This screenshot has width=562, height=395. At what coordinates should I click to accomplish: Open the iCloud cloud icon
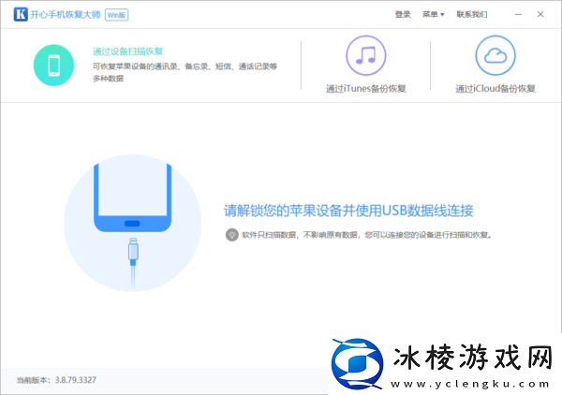(x=495, y=55)
